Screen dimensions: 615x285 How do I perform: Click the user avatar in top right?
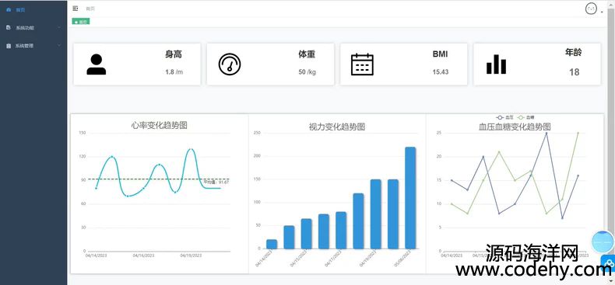[x=591, y=9]
